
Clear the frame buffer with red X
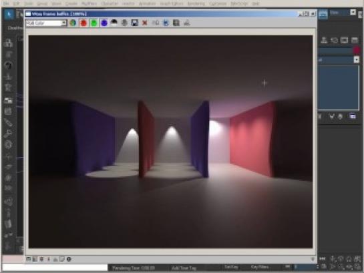click(145, 23)
